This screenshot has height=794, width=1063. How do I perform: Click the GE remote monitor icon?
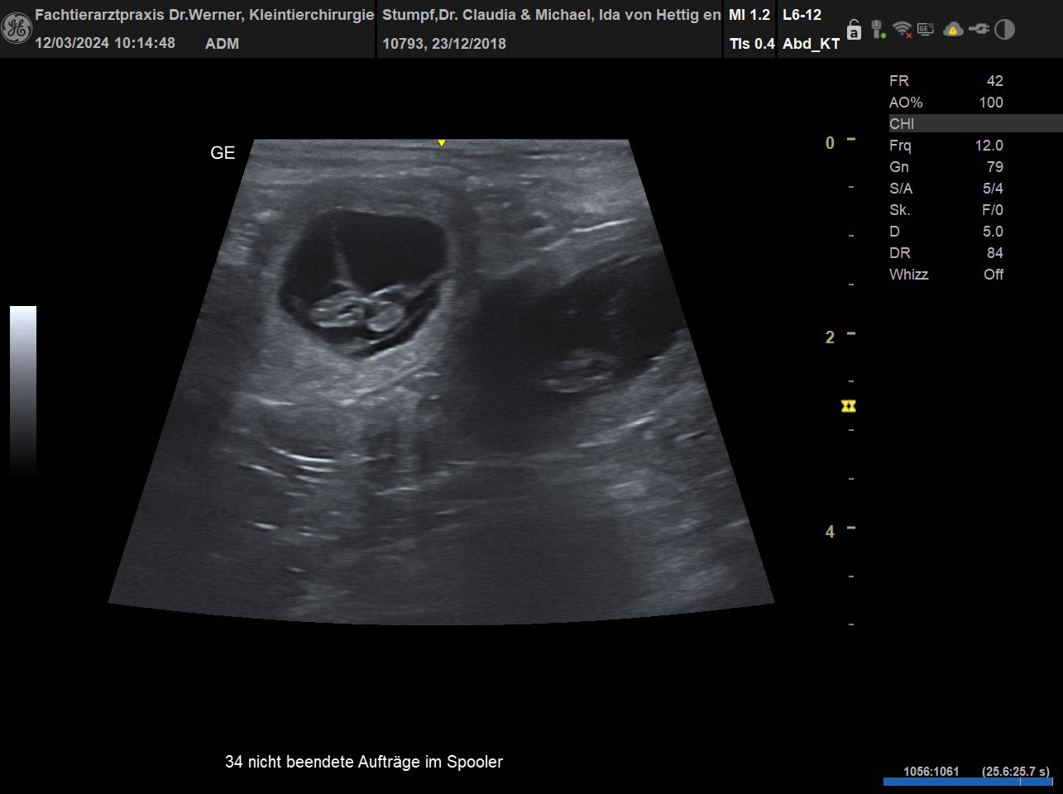(926, 30)
